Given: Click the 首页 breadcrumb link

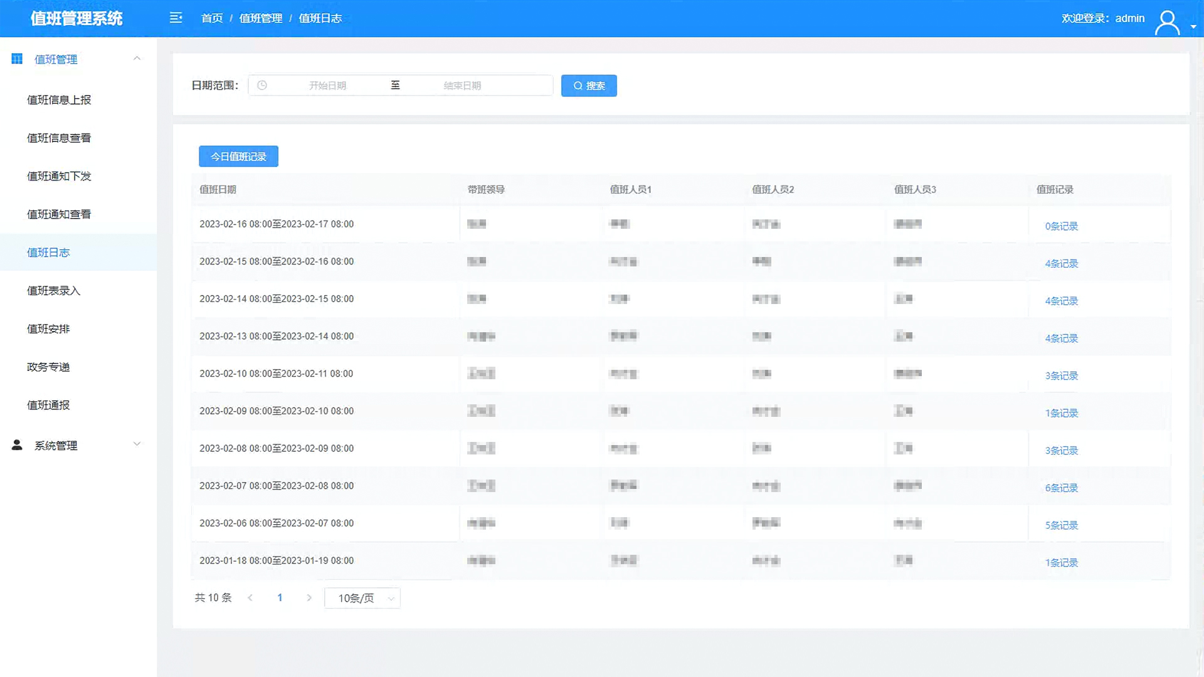Looking at the screenshot, I should pos(212,18).
